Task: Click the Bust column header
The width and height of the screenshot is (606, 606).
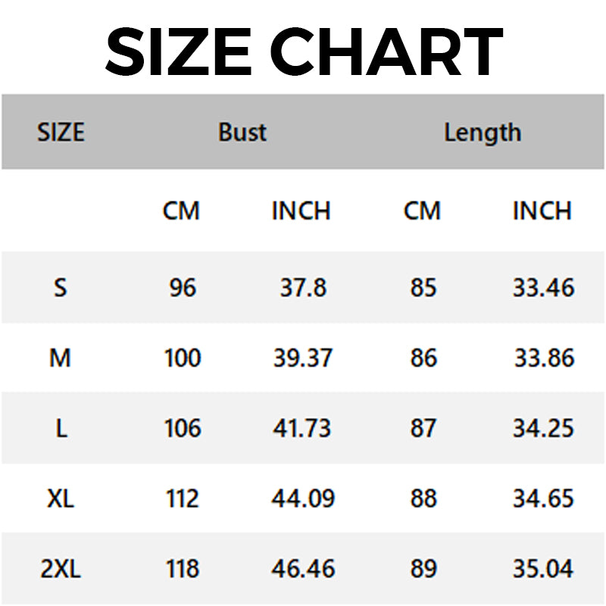Action: [242, 132]
